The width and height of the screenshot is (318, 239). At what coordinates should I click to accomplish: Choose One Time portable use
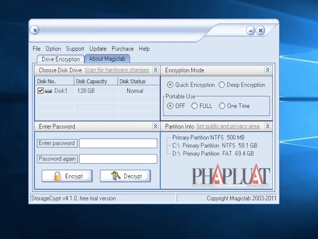click(x=222, y=106)
